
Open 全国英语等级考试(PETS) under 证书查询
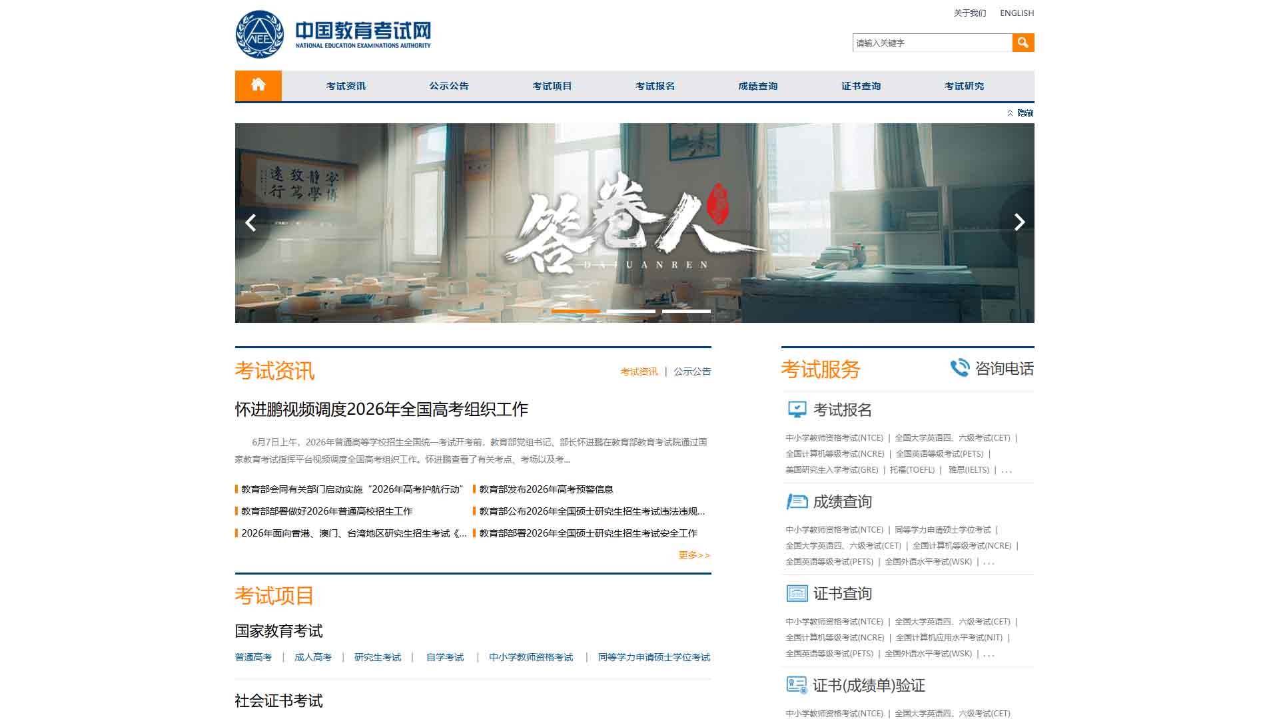point(829,654)
